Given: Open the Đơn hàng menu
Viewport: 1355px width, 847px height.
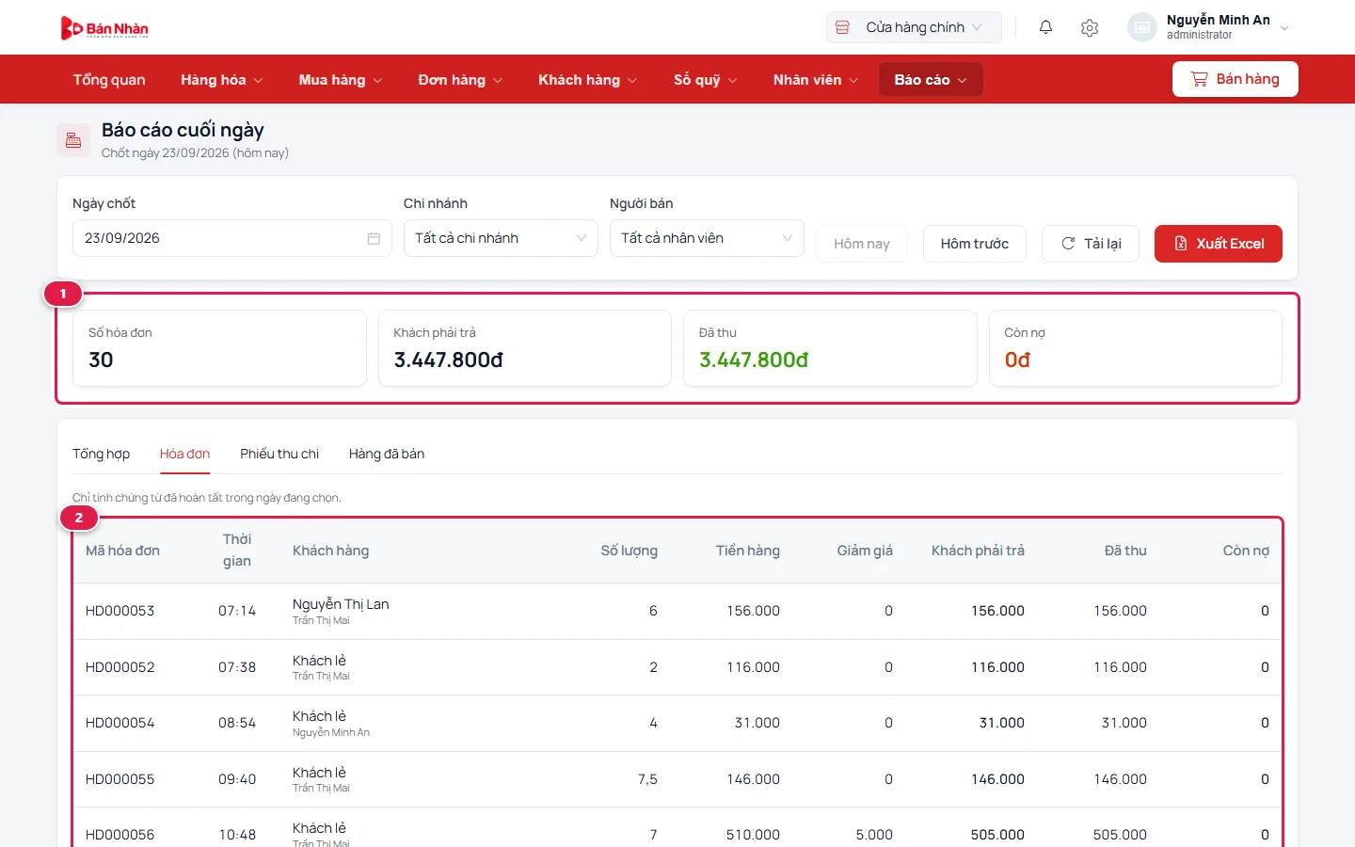Looking at the screenshot, I should [x=460, y=80].
